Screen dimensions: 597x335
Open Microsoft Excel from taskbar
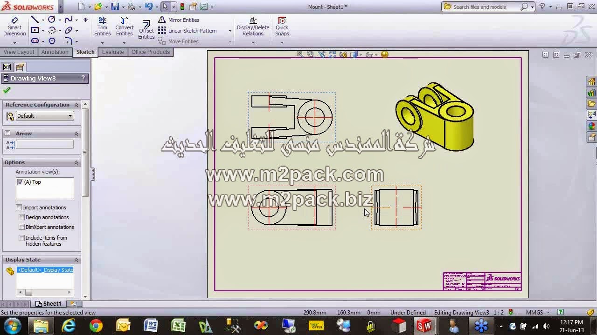pyautogui.click(x=178, y=326)
